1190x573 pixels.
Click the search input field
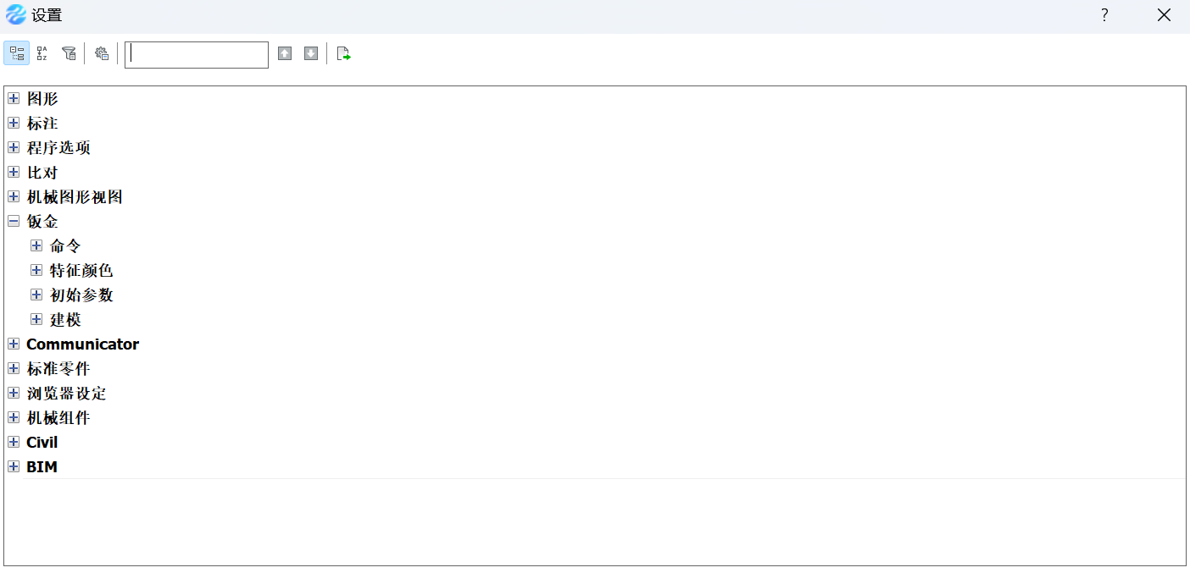pos(197,54)
